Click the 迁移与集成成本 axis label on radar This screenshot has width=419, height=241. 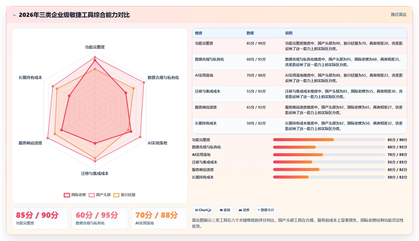point(95,173)
